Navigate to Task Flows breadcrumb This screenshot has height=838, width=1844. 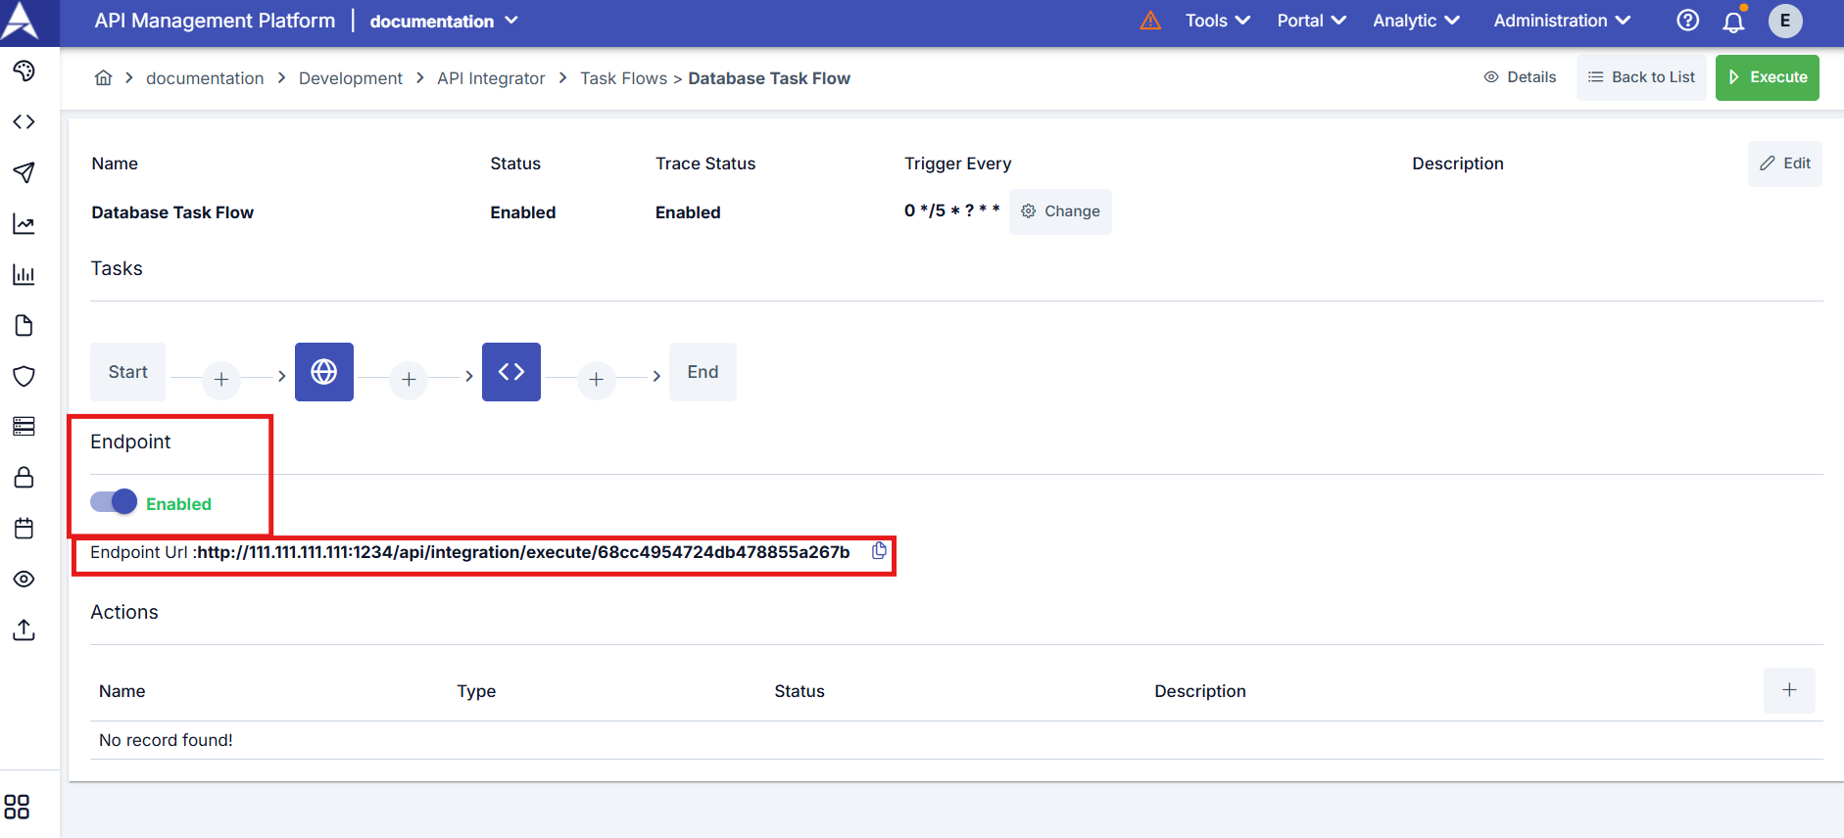623,78
